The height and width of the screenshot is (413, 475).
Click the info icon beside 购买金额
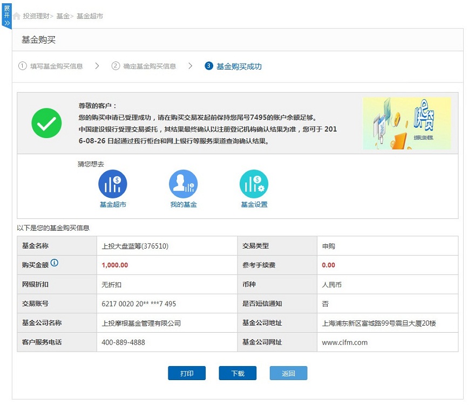tap(55, 263)
